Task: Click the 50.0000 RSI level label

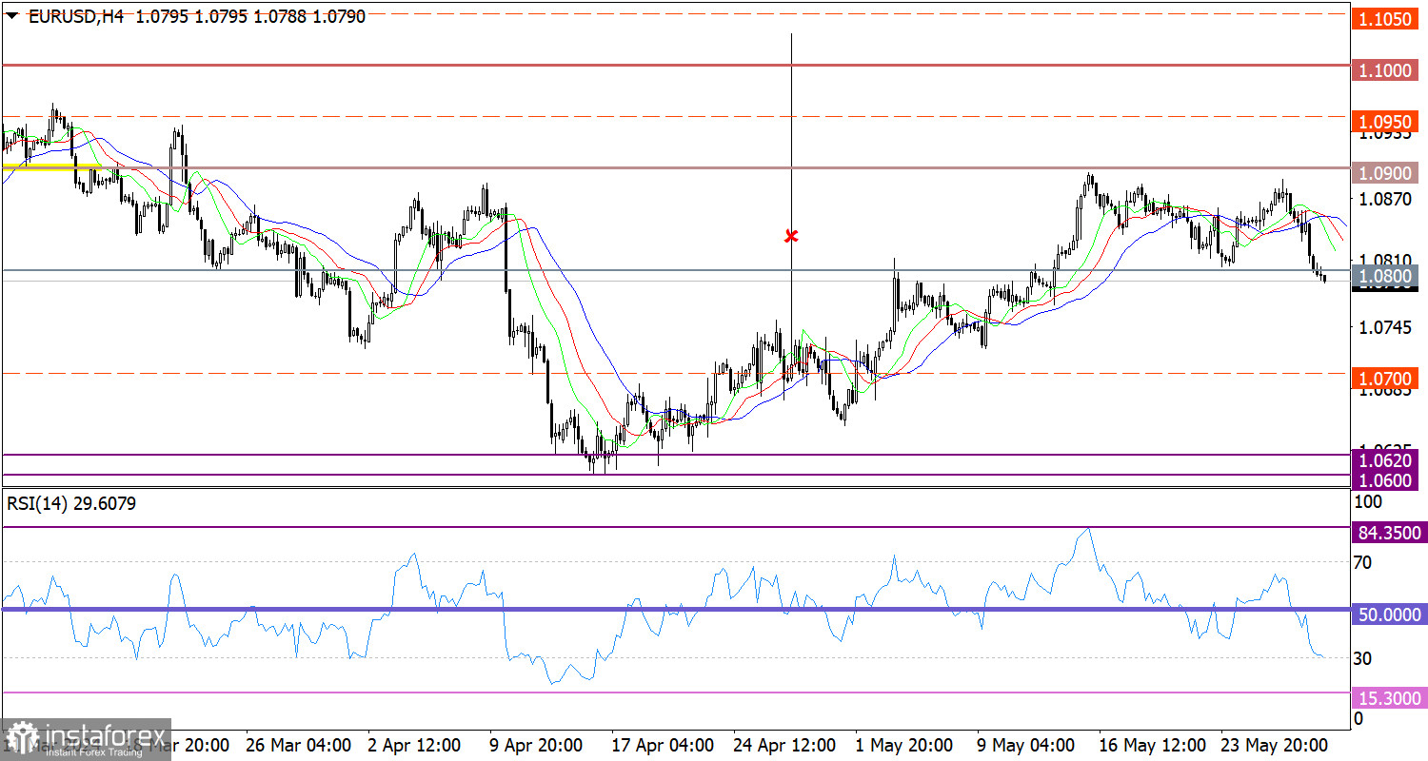Action: point(1390,615)
